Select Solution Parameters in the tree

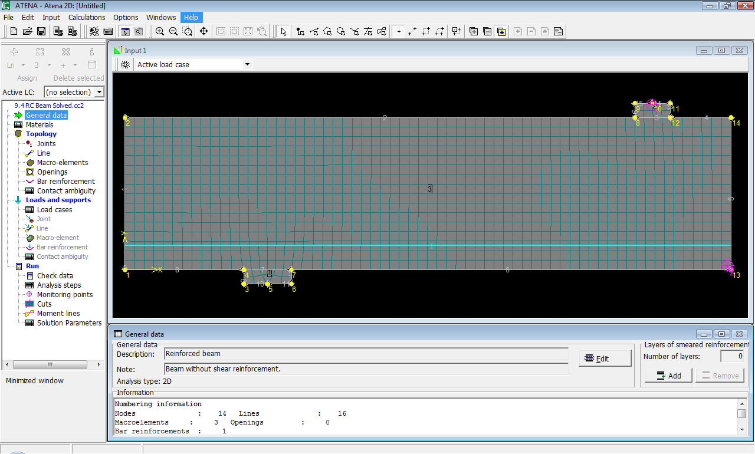[x=69, y=323]
